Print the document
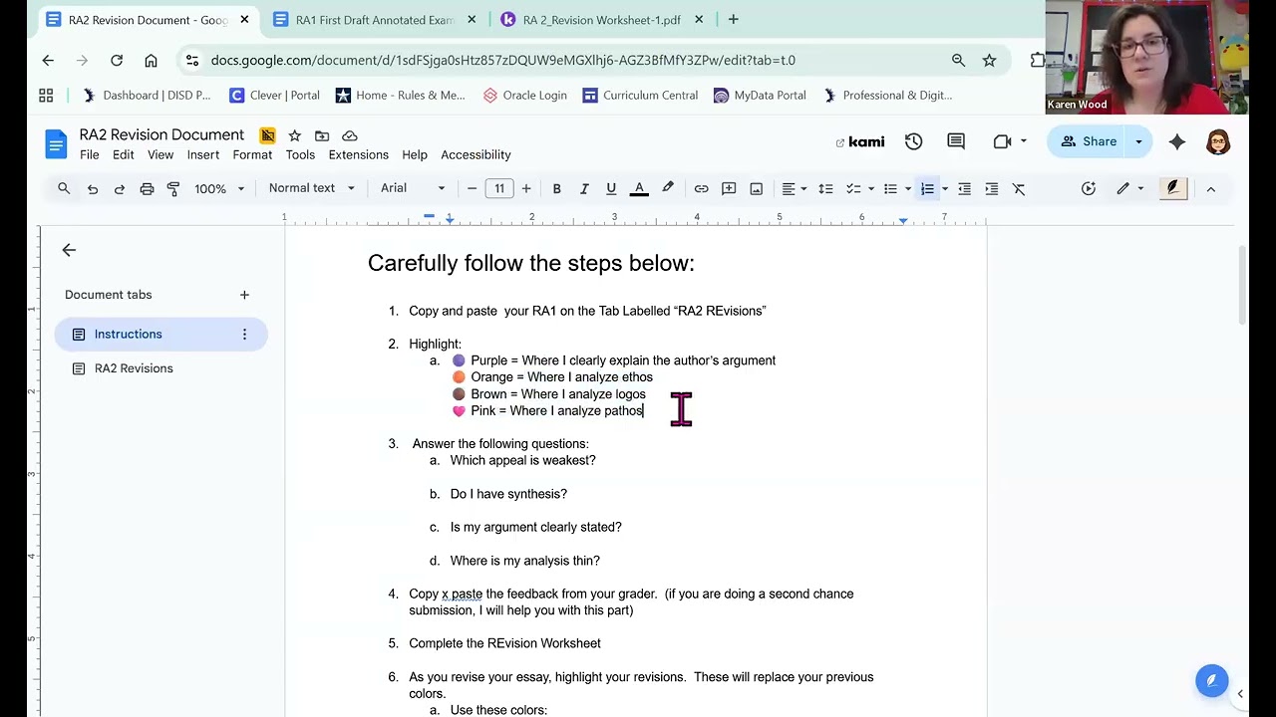 [x=147, y=188]
